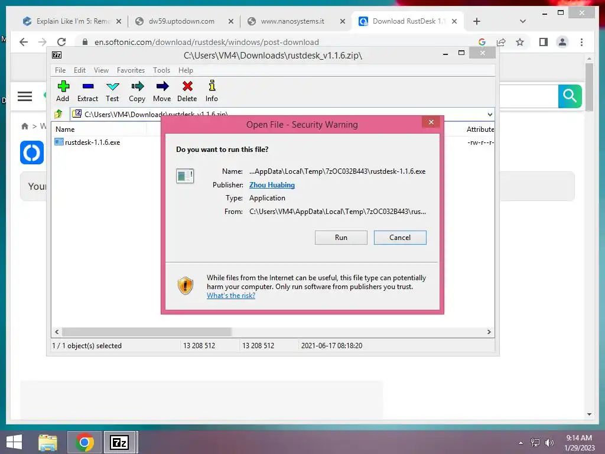This screenshot has height=454, width=605.
Task: Go back with Chrome's back arrow
Action: (24, 42)
